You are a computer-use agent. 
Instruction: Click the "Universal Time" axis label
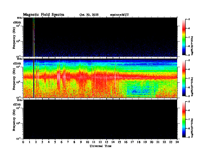(100, 146)
